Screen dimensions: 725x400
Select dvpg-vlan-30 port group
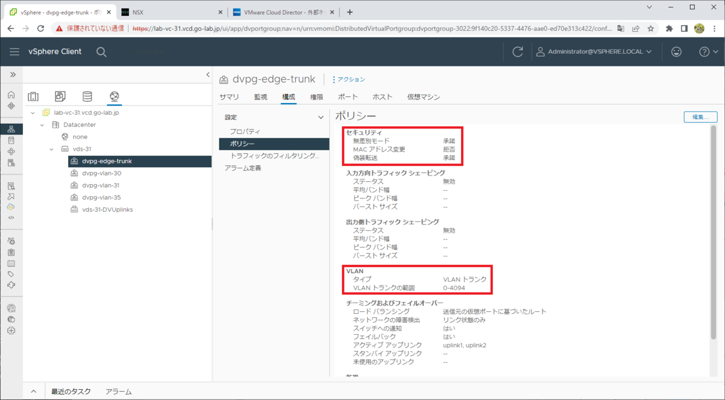pos(101,173)
